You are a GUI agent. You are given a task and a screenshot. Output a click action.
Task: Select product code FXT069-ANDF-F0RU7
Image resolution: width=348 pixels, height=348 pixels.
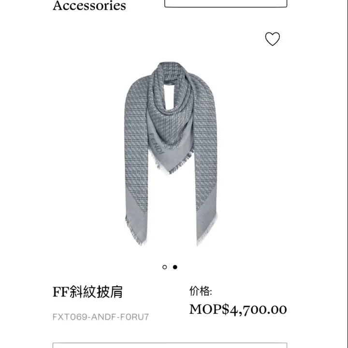pos(101,317)
